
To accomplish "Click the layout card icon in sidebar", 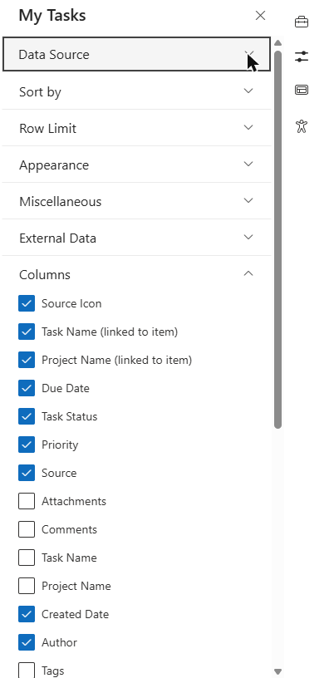I will click(x=302, y=90).
